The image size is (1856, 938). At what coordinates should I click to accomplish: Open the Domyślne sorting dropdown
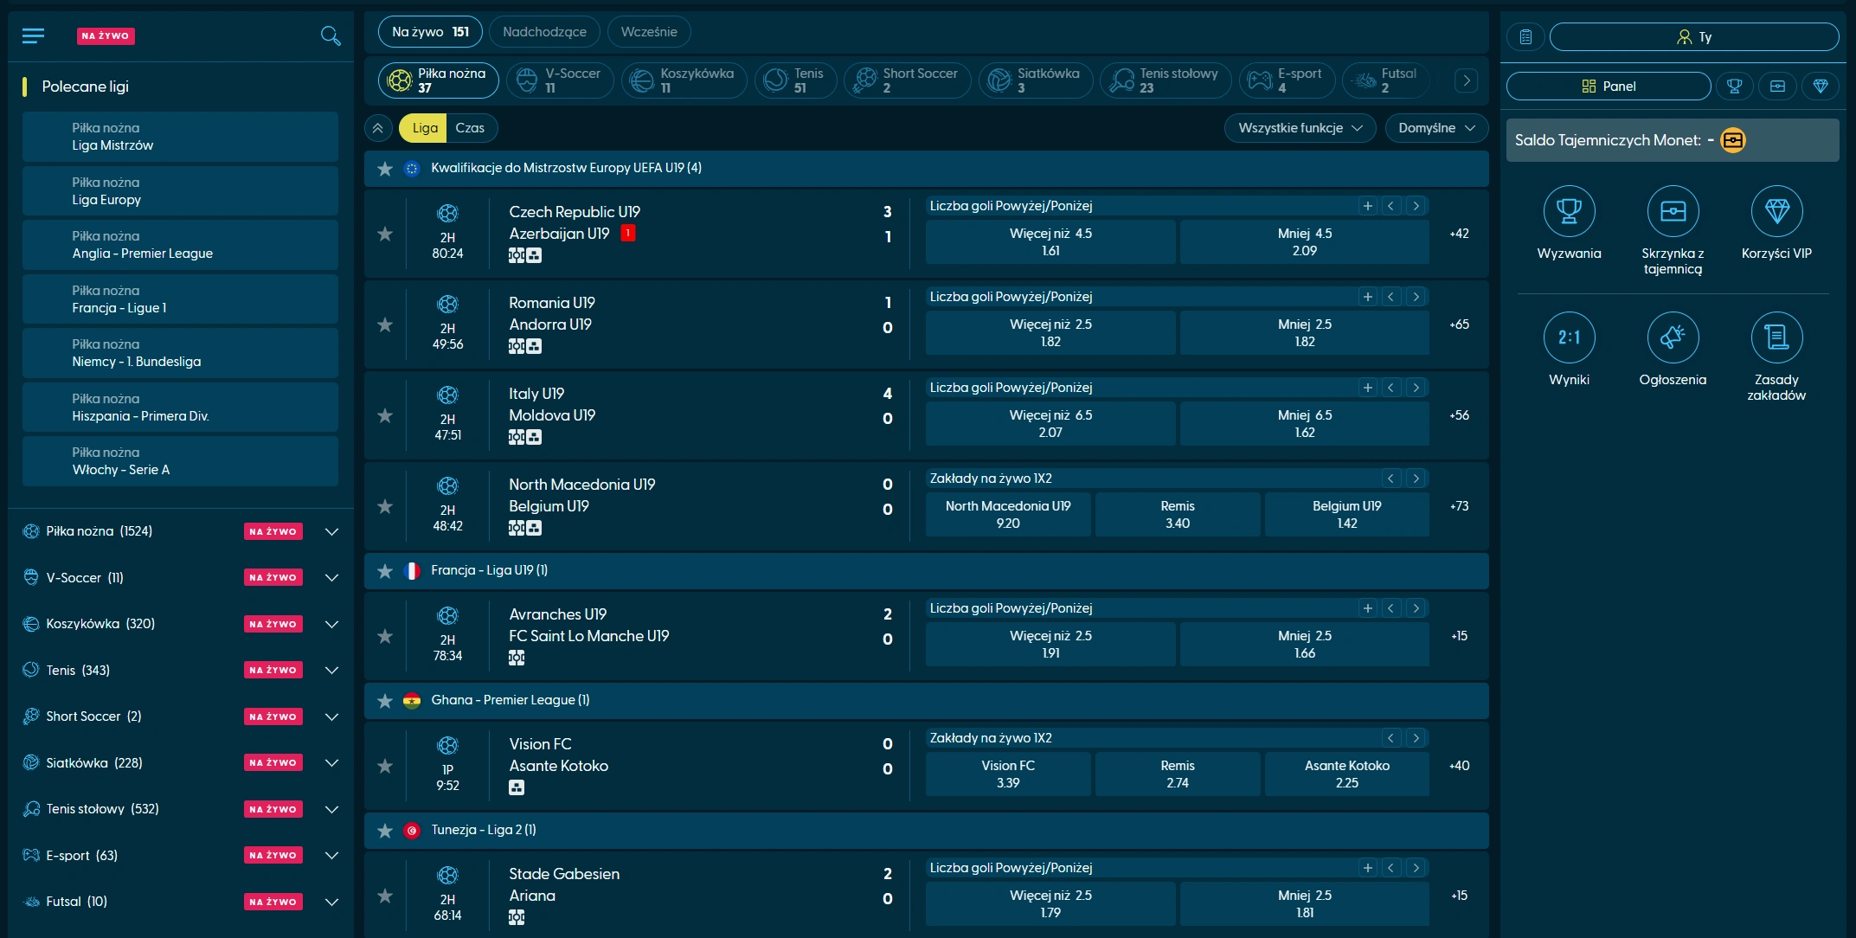[x=1436, y=128]
